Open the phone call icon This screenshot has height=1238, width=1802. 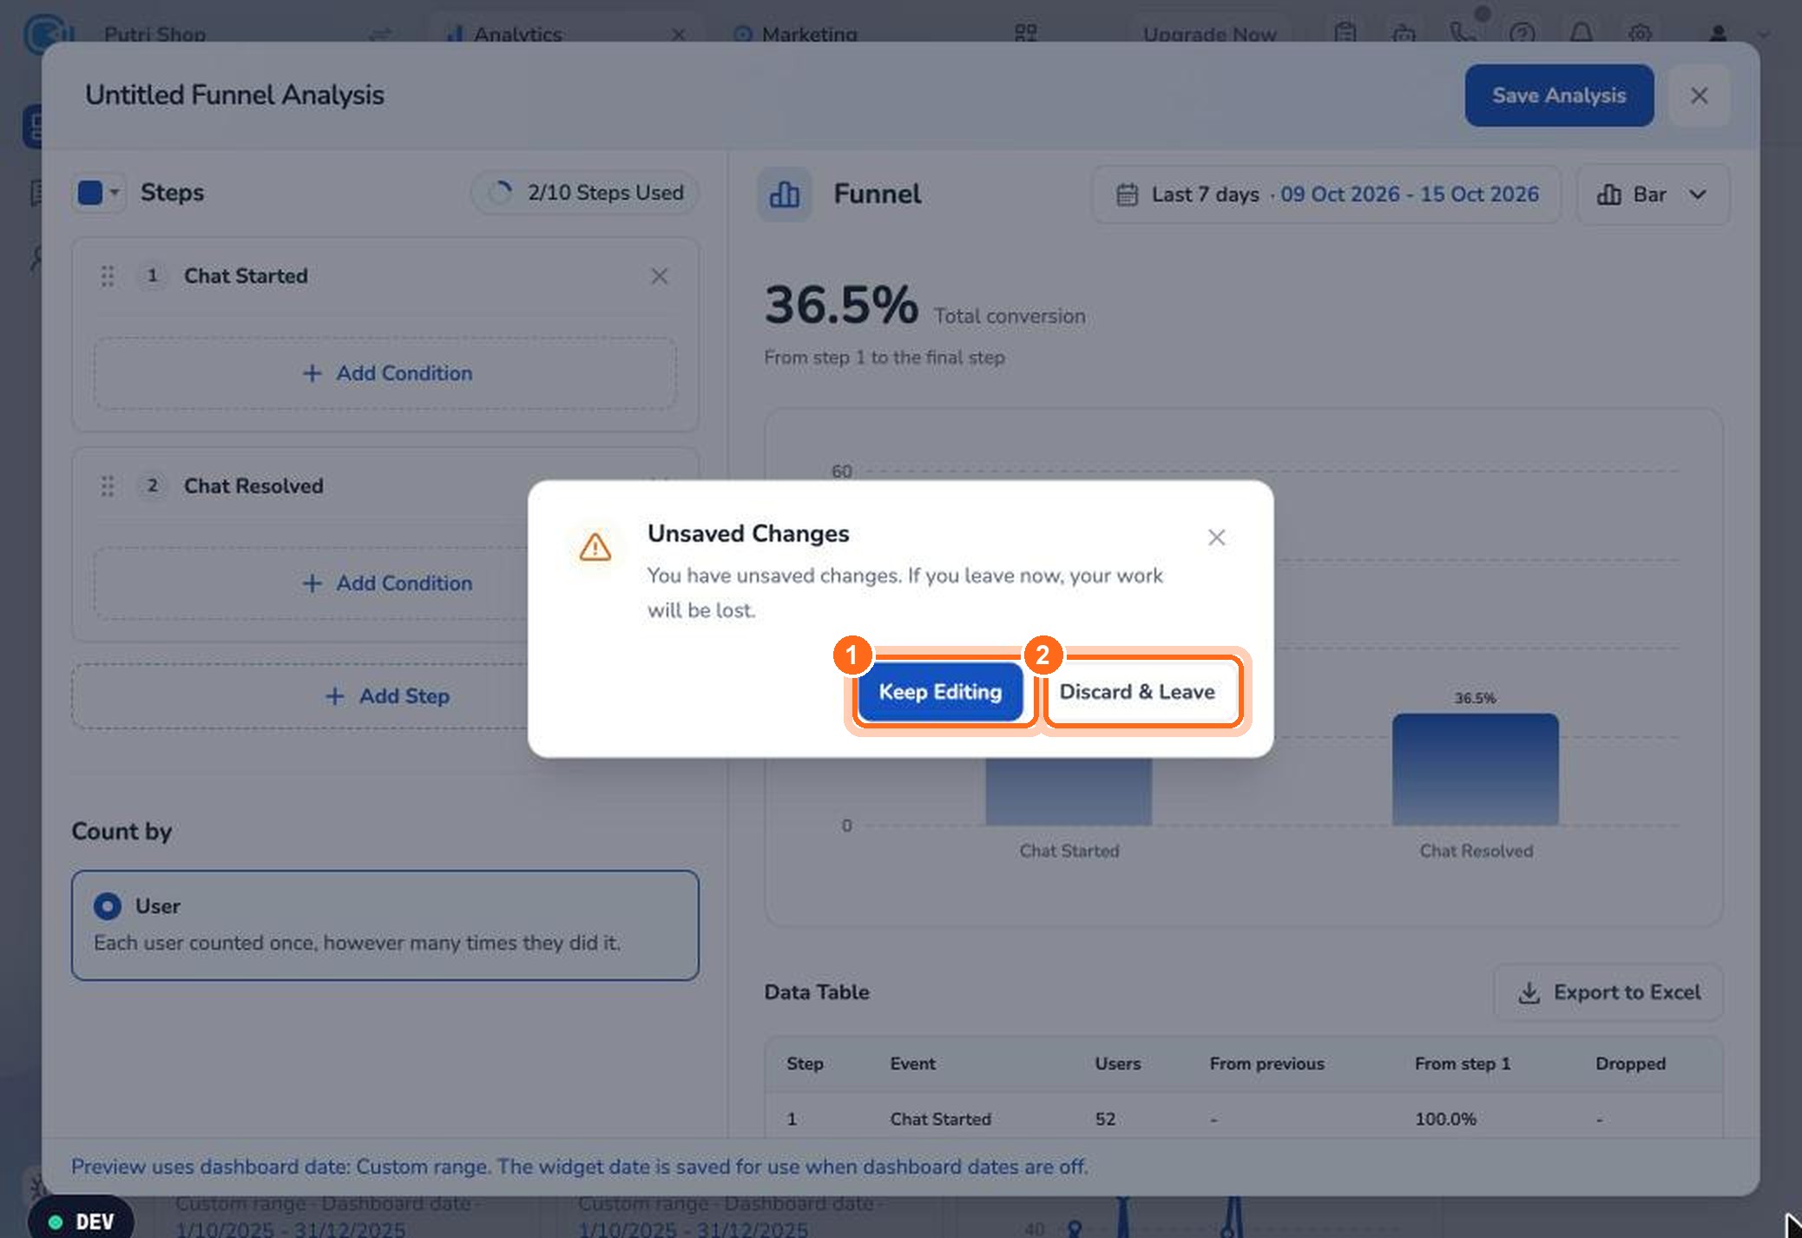1463,35
